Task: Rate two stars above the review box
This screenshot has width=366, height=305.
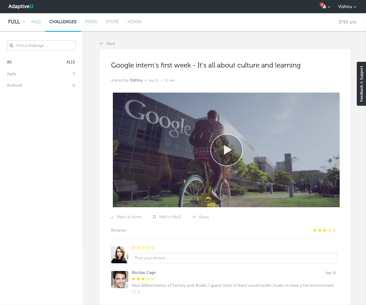Action: [138, 248]
